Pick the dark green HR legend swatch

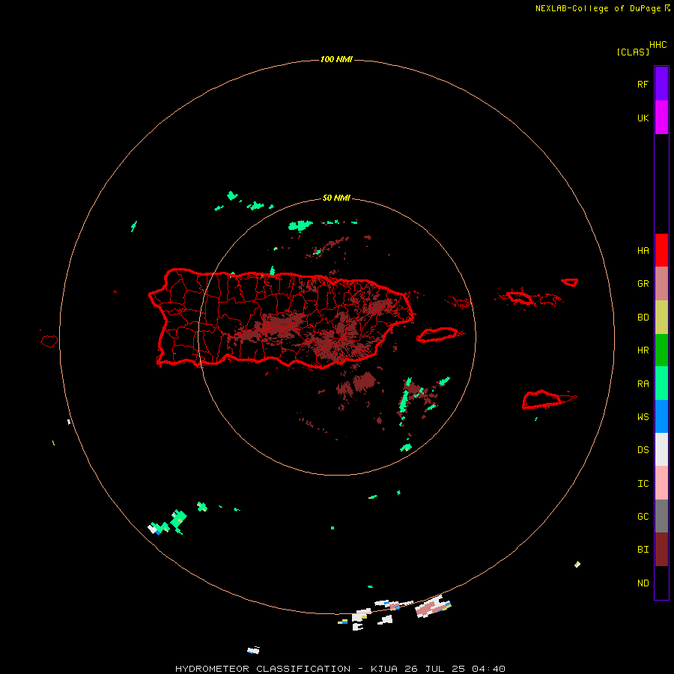pos(661,350)
